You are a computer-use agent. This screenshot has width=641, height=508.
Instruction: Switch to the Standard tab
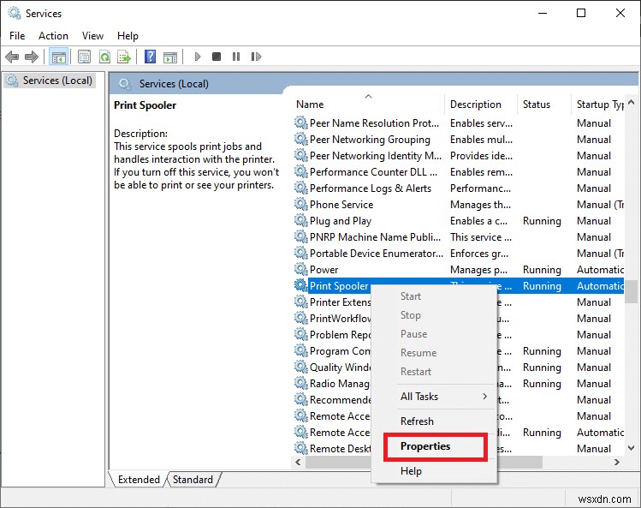click(193, 480)
